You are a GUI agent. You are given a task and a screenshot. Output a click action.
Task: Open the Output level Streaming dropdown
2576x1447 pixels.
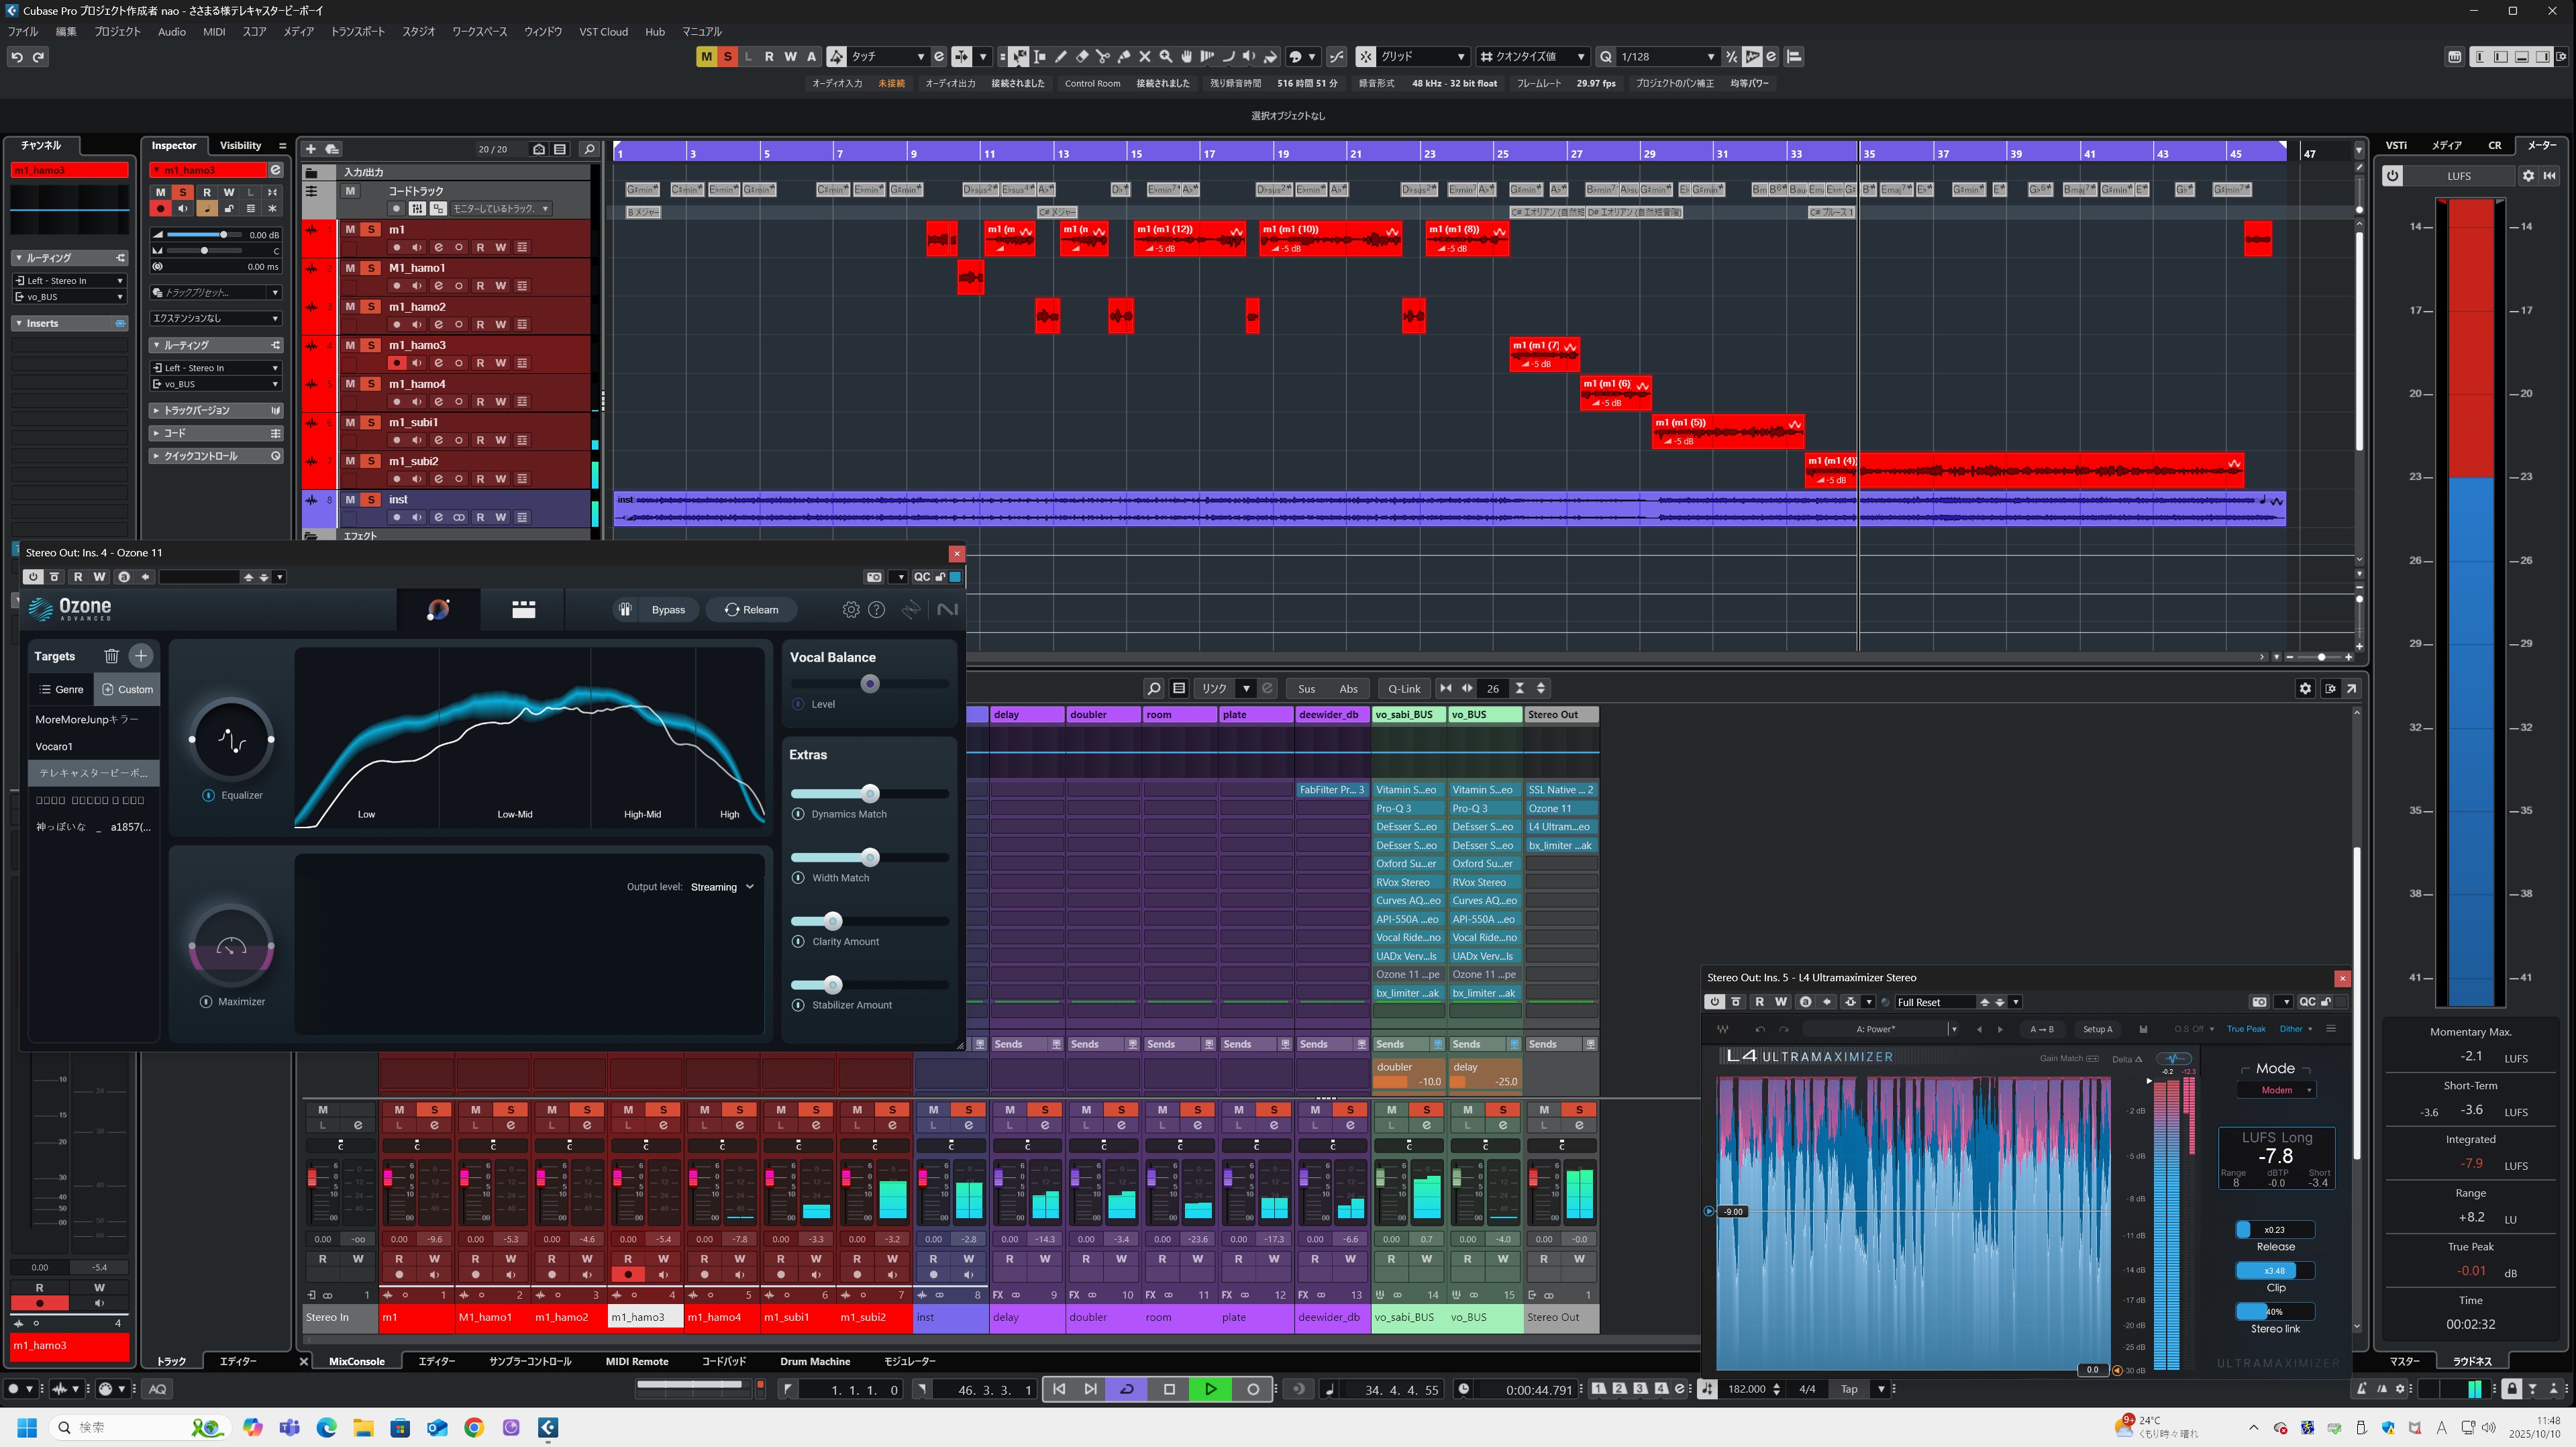[722, 887]
